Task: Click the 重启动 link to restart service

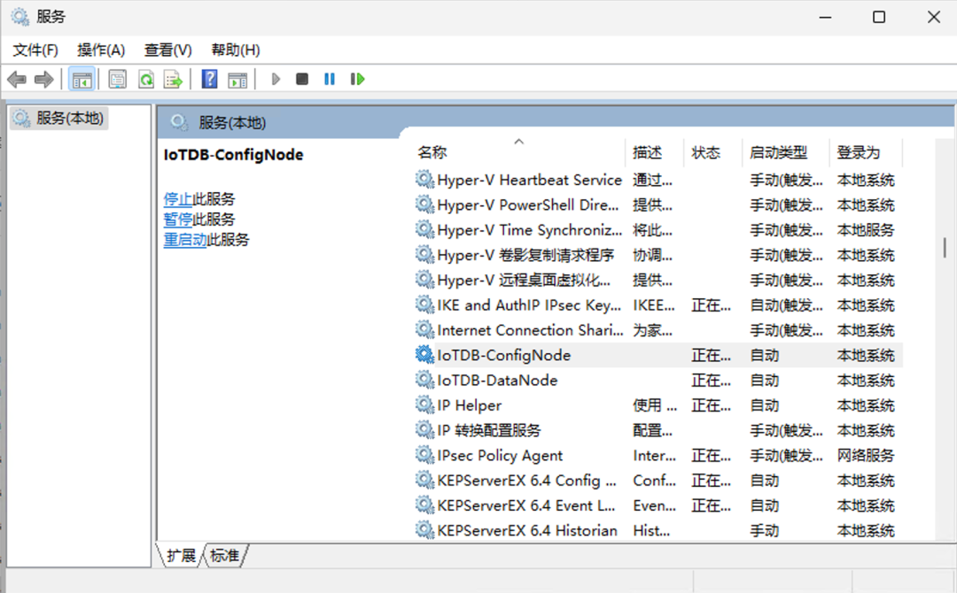Action: click(x=185, y=240)
